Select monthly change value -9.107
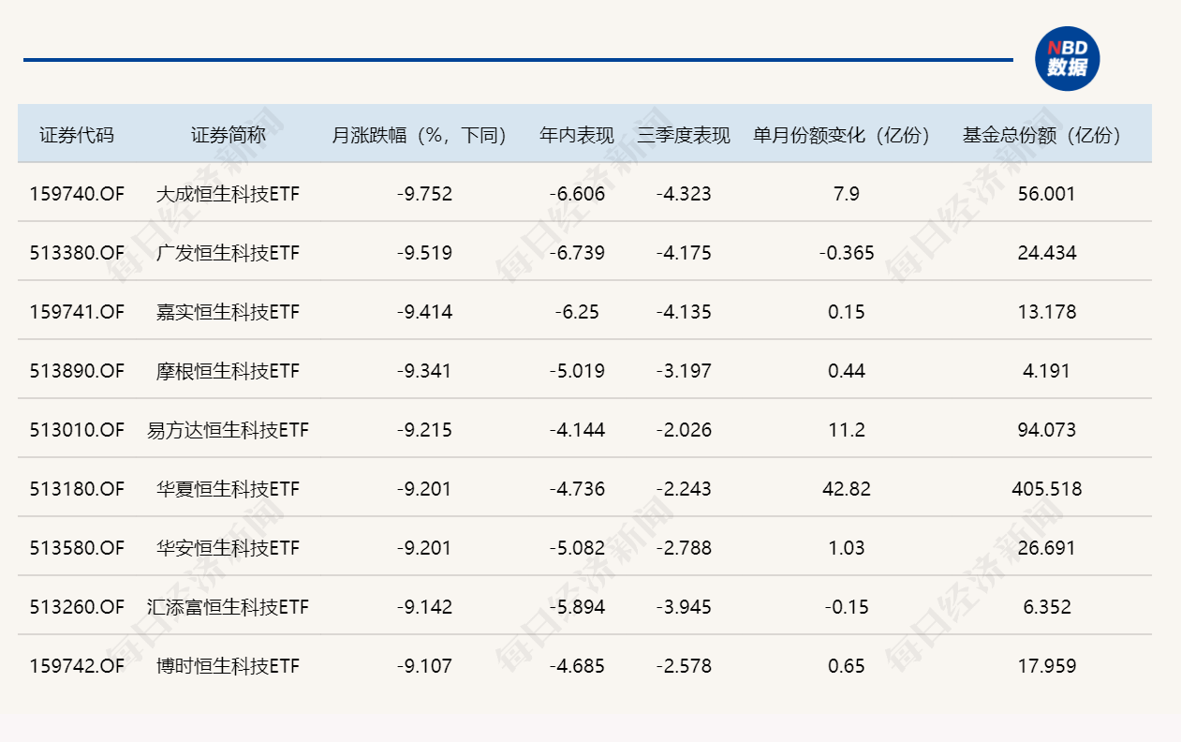This screenshot has height=742, width=1181. tap(424, 666)
